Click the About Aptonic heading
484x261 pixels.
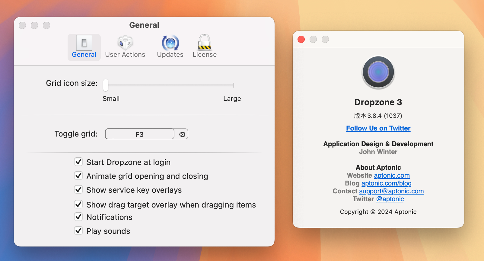coord(378,168)
